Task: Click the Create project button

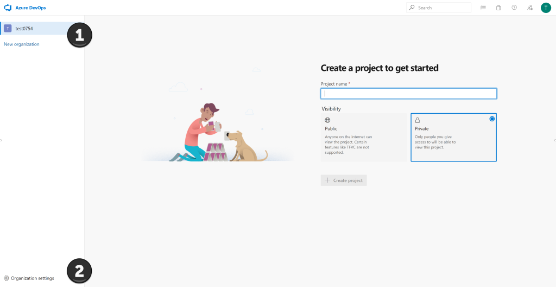Action: 344,180
